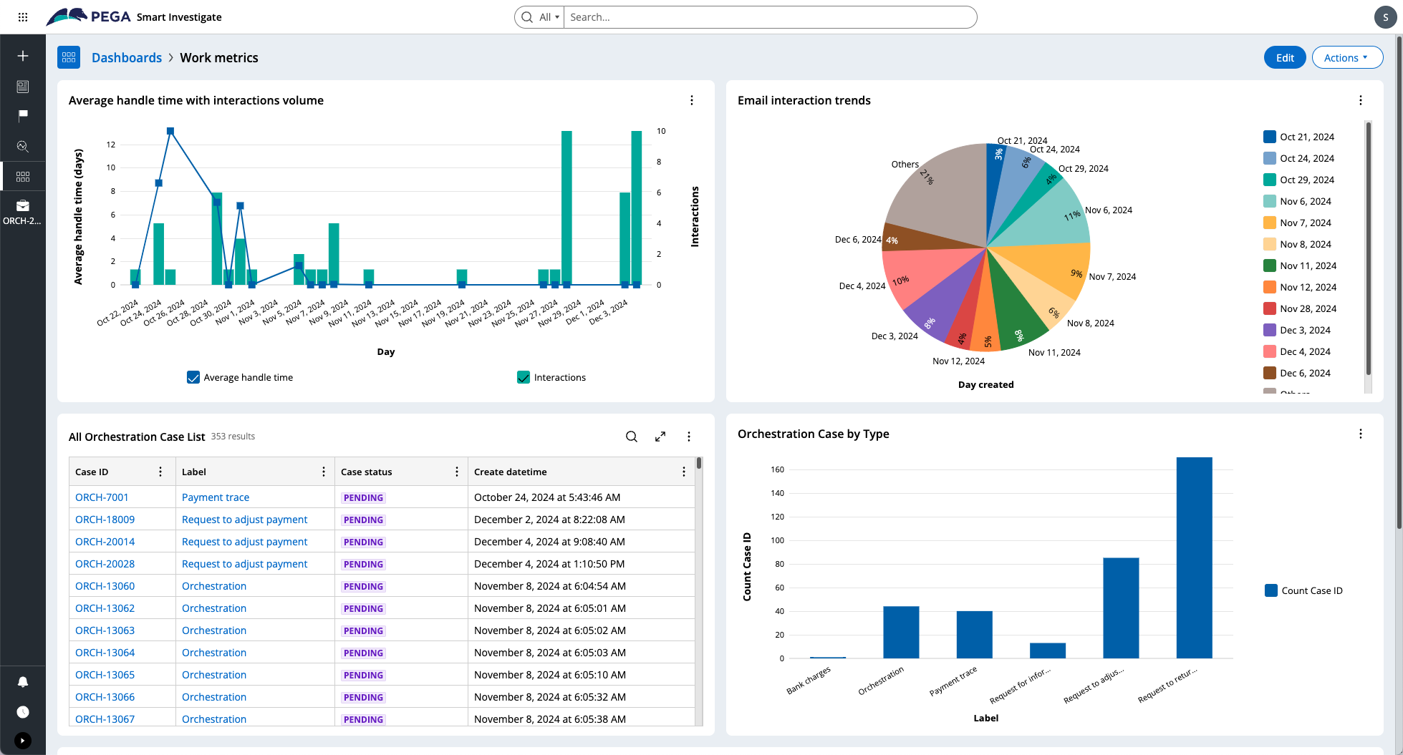Select the Dashboards grid icon in sidebar
This screenshot has height=755, width=1403.
(x=23, y=176)
